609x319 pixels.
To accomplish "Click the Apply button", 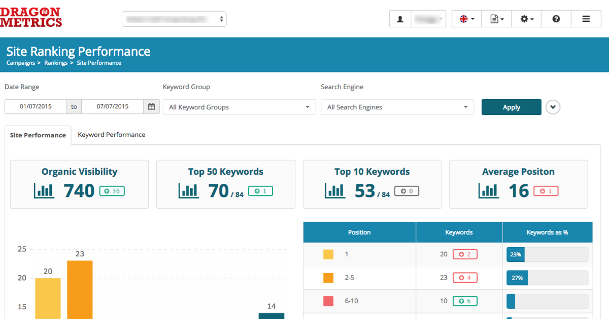I will point(511,107).
